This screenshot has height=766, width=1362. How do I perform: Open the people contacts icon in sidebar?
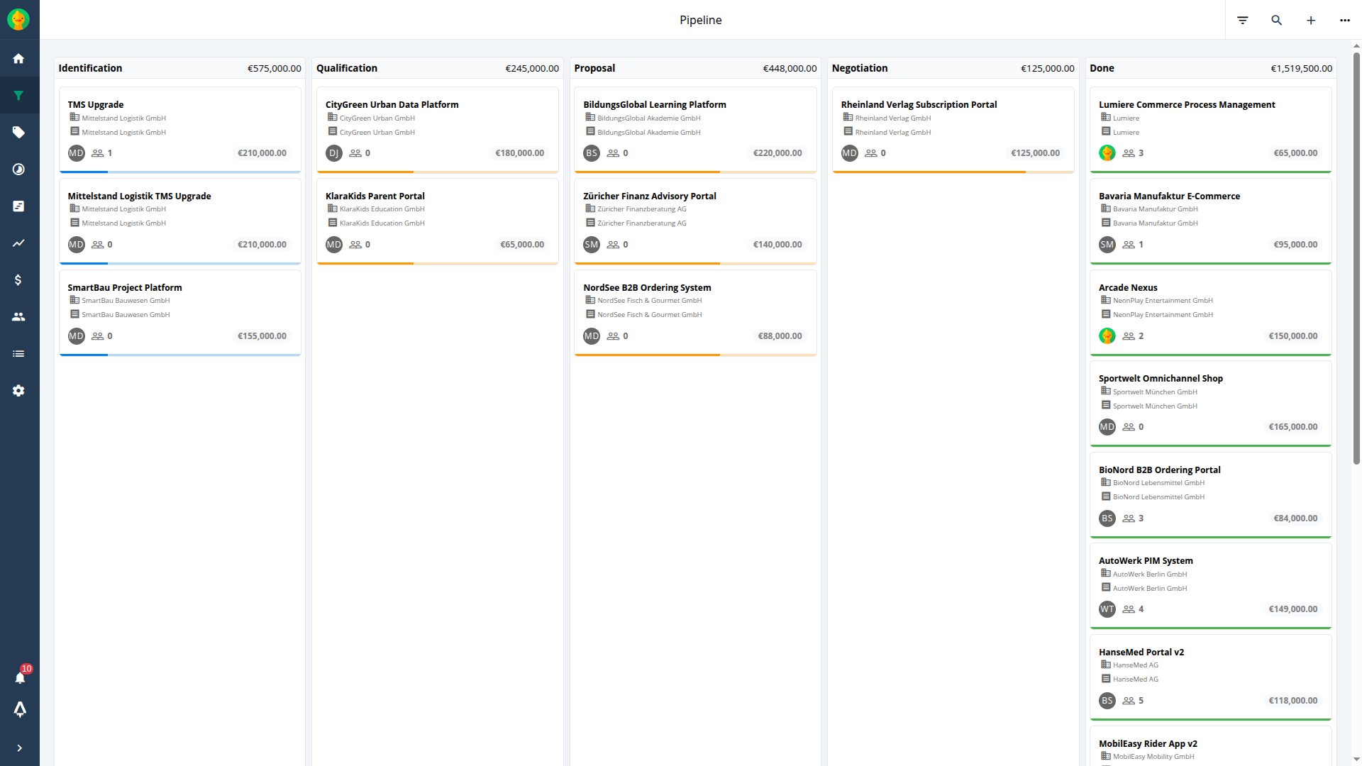pos(19,317)
